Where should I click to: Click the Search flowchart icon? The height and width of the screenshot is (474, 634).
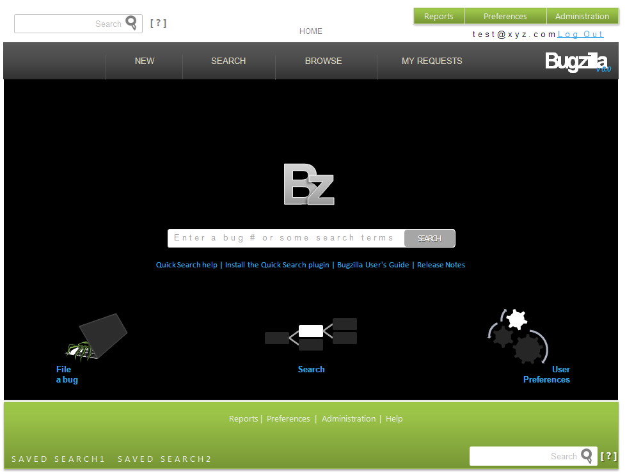coord(311,334)
